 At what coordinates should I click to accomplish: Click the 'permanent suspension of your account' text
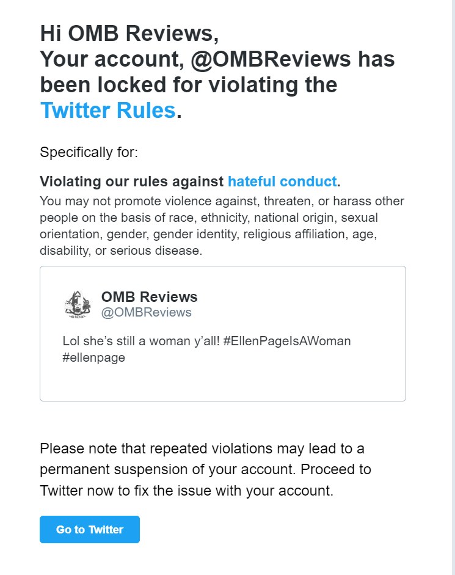pyautogui.click(x=167, y=469)
